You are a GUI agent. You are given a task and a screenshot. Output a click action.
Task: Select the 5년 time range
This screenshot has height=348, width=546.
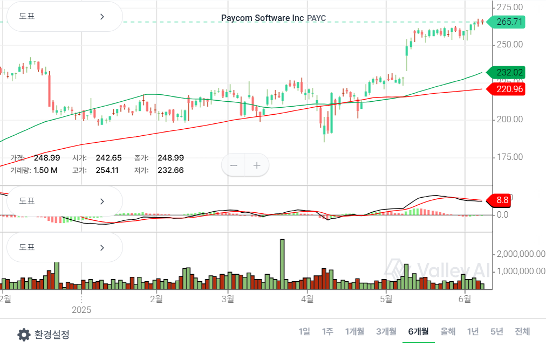click(497, 331)
